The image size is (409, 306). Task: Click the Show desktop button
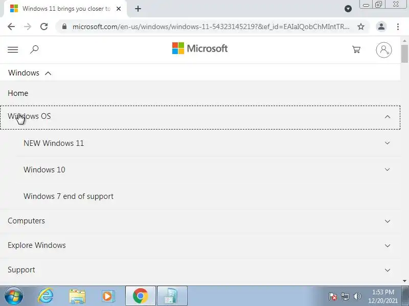point(405,296)
